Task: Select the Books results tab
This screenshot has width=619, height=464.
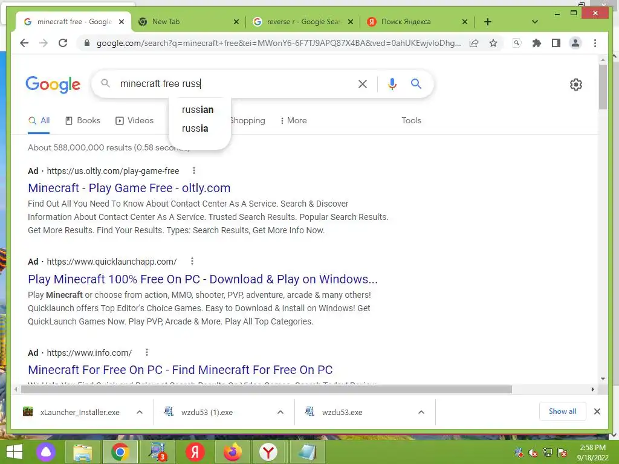Action: pyautogui.click(x=82, y=120)
